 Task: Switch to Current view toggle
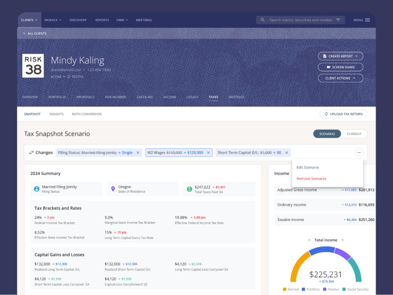tap(354, 134)
